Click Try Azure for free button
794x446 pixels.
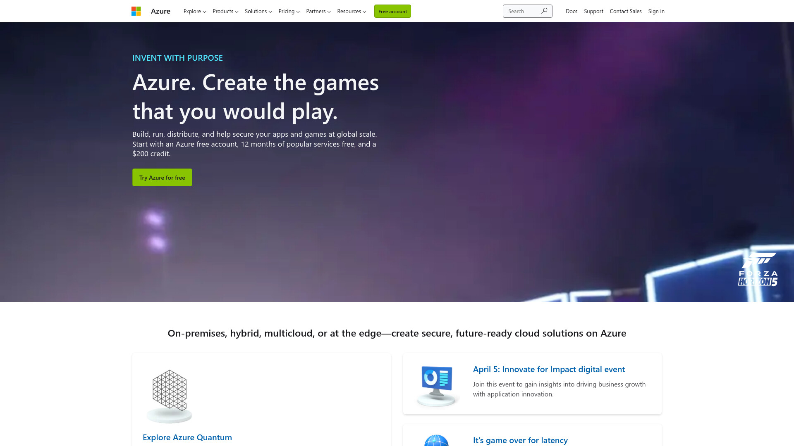tap(162, 177)
